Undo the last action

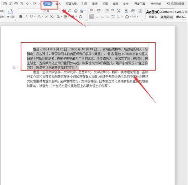click(27, 4)
